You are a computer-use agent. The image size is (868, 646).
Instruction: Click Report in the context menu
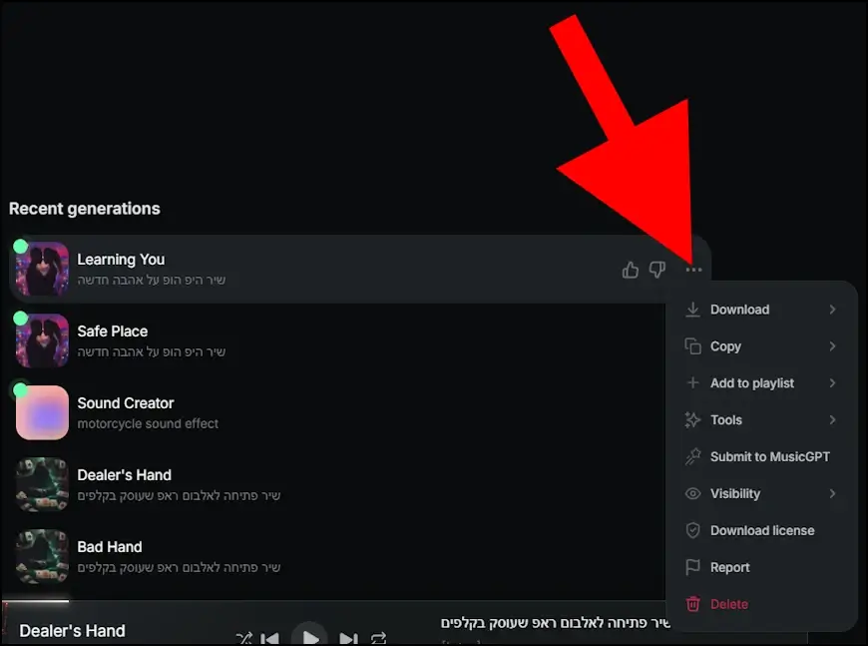[729, 567]
